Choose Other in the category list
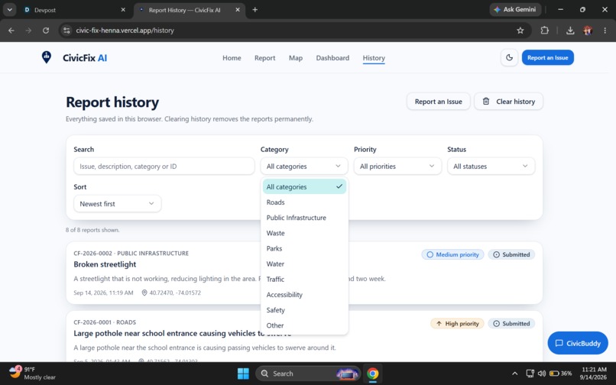The width and height of the screenshot is (616, 385). click(x=304, y=325)
